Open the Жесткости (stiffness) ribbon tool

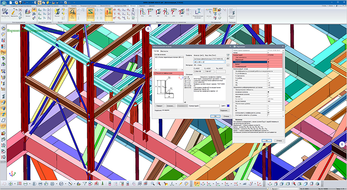click(5, 13)
